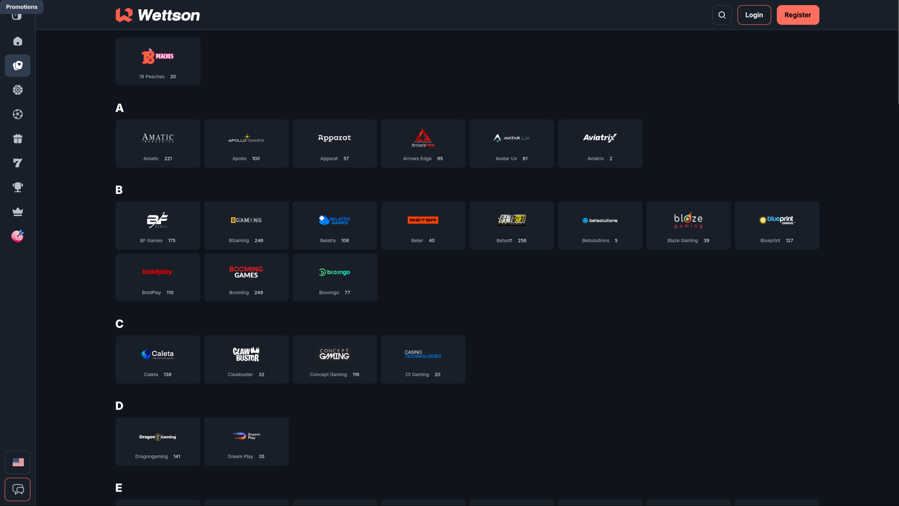
Task: Open the Avatar Ux provider card
Action: pyautogui.click(x=512, y=143)
